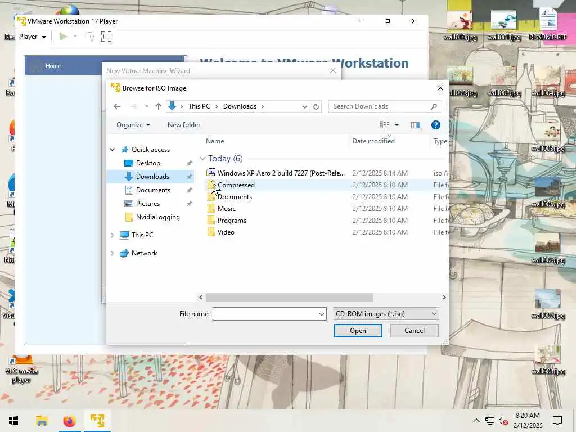Click Downloads in address breadcrumb
Image resolution: width=576 pixels, height=432 pixels.
click(240, 106)
